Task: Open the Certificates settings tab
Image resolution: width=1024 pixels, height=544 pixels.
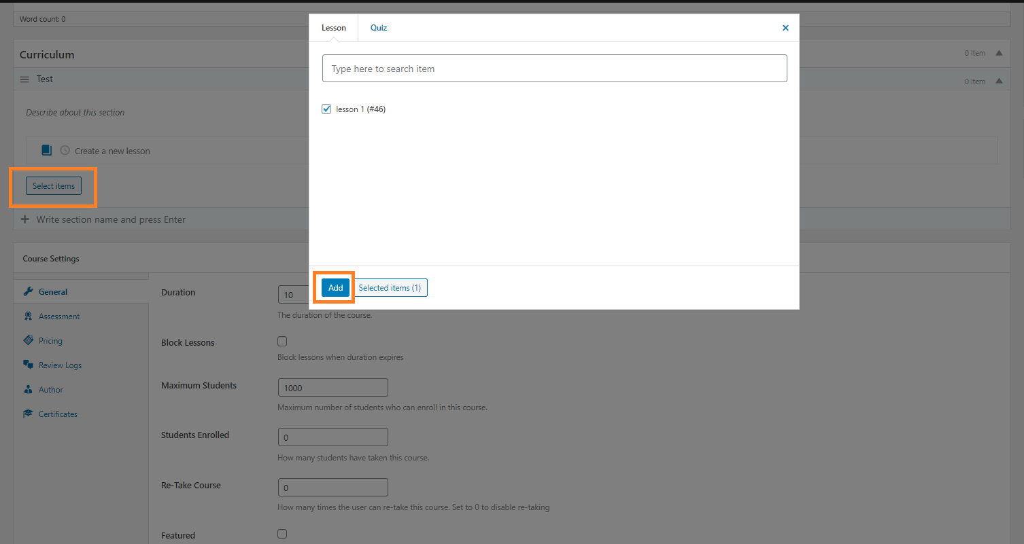Action: tap(81, 414)
